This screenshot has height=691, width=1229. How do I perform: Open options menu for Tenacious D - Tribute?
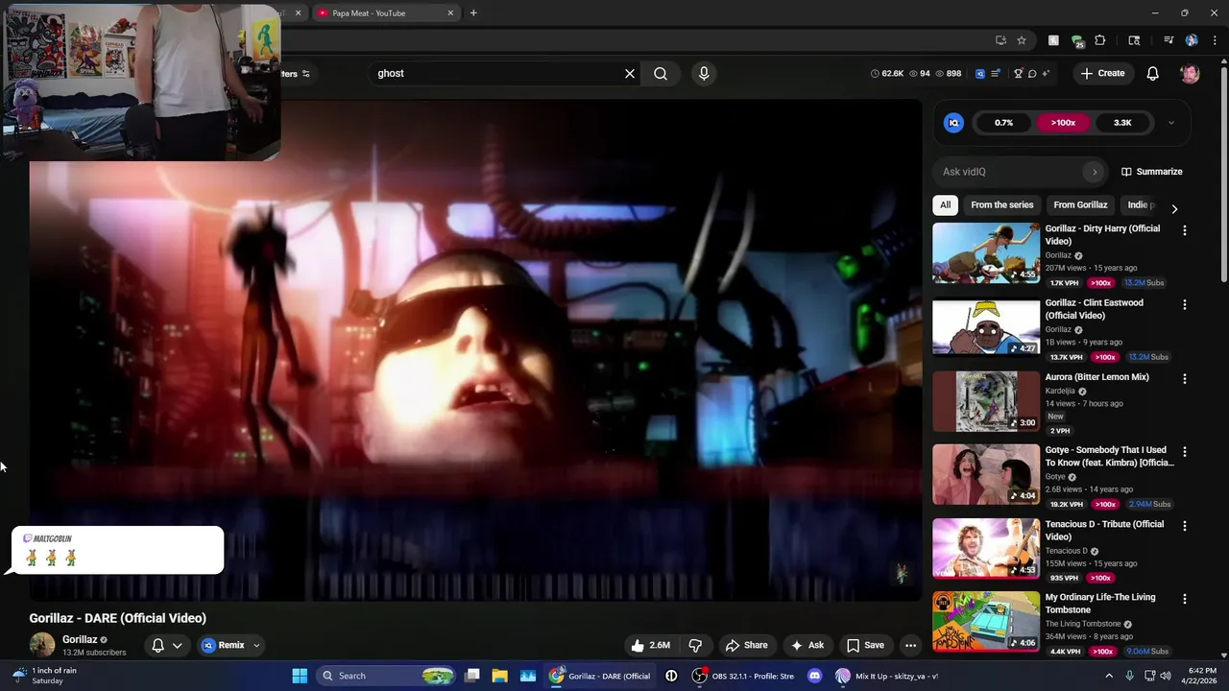click(1184, 525)
